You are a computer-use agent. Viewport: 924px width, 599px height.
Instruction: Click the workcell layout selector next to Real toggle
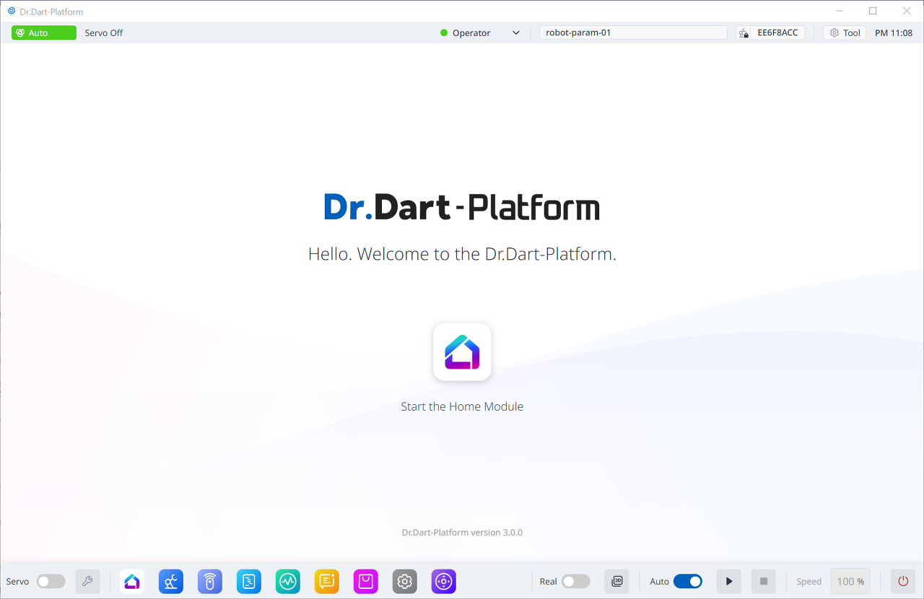tap(616, 581)
